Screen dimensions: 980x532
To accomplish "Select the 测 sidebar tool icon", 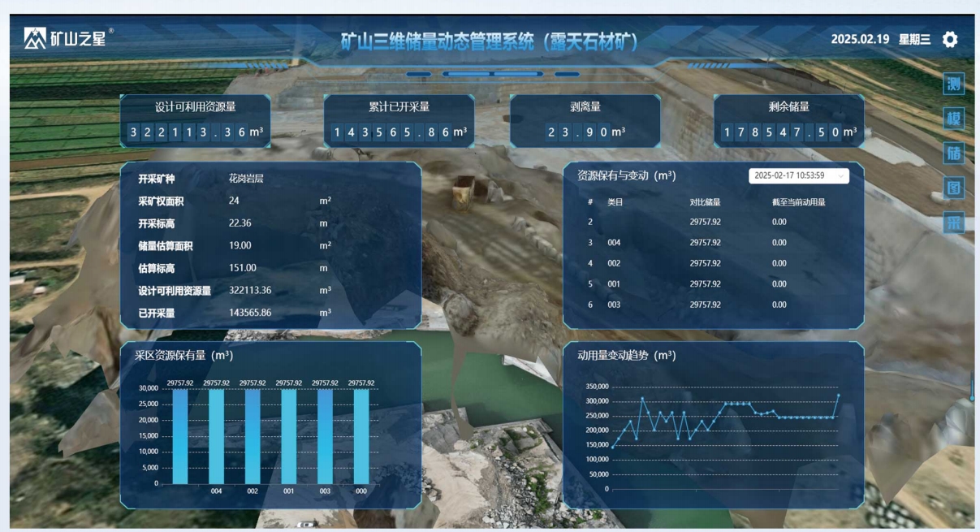I will [954, 84].
